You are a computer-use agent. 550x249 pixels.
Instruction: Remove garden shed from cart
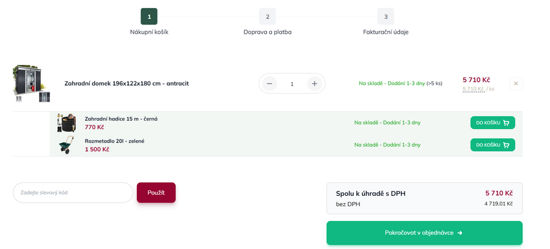516,84
